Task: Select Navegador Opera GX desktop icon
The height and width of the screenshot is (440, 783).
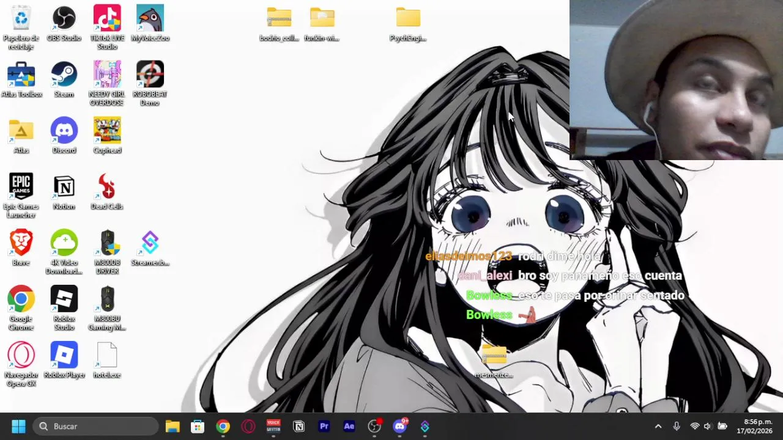Action: [x=21, y=365]
